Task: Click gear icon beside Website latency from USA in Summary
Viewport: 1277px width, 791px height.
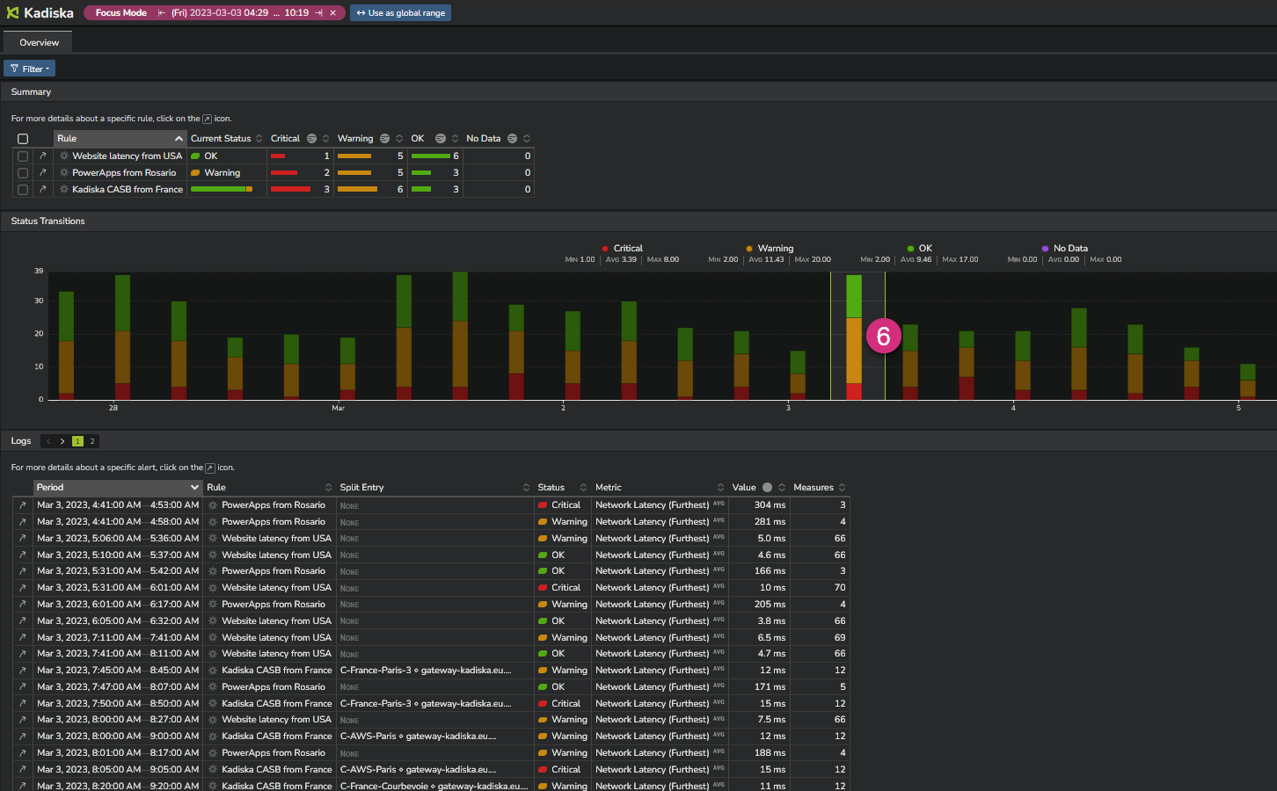Action: coord(64,156)
